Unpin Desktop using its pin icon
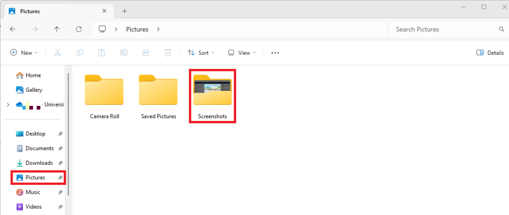This screenshot has width=509, height=215. [60, 133]
